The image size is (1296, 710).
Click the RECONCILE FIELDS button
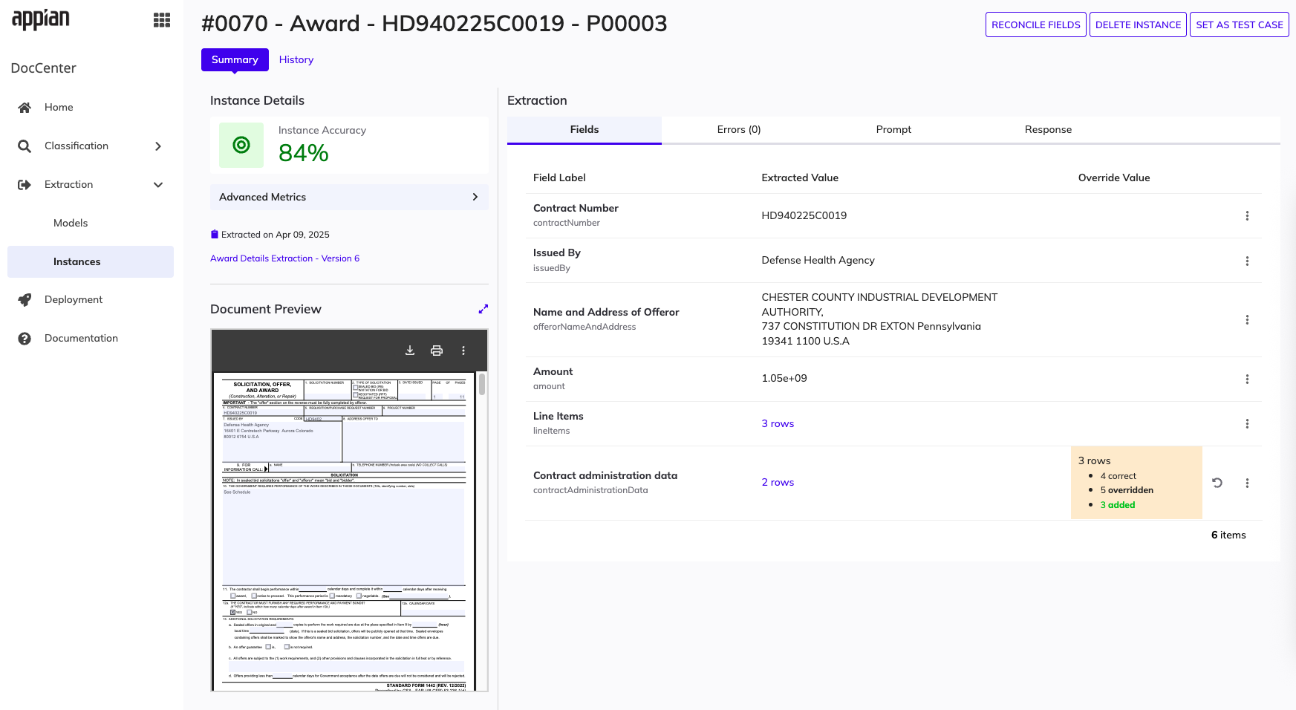pyautogui.click(x=1036, y=25)
